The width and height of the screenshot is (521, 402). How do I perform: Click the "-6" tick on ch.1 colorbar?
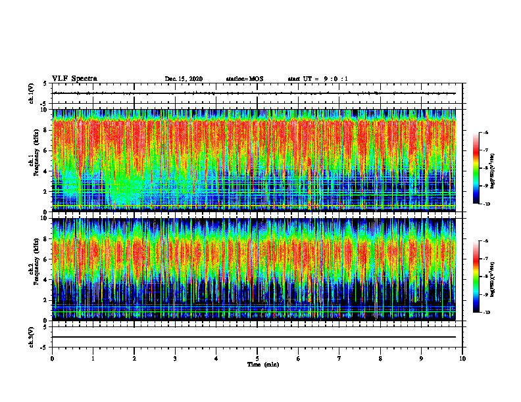tap(486, 133)
